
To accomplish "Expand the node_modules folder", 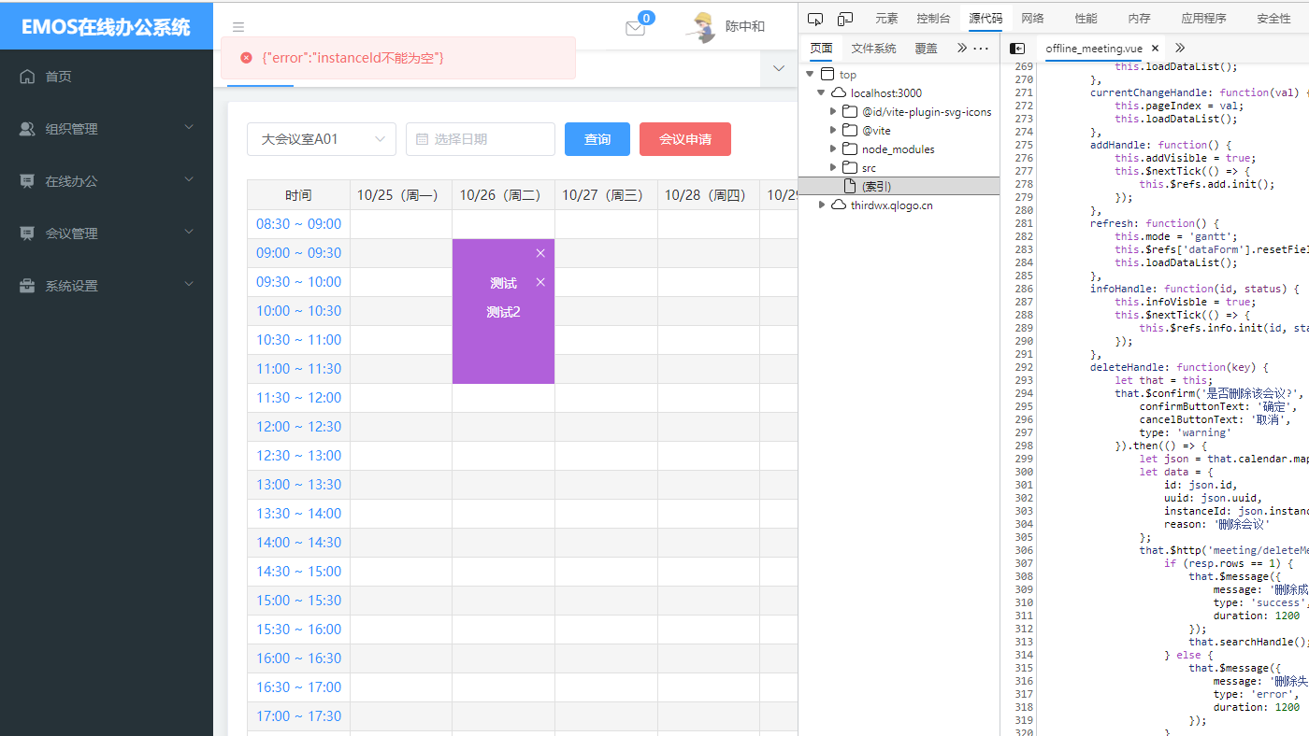I will pyautogui.click(x=832, y=149).
